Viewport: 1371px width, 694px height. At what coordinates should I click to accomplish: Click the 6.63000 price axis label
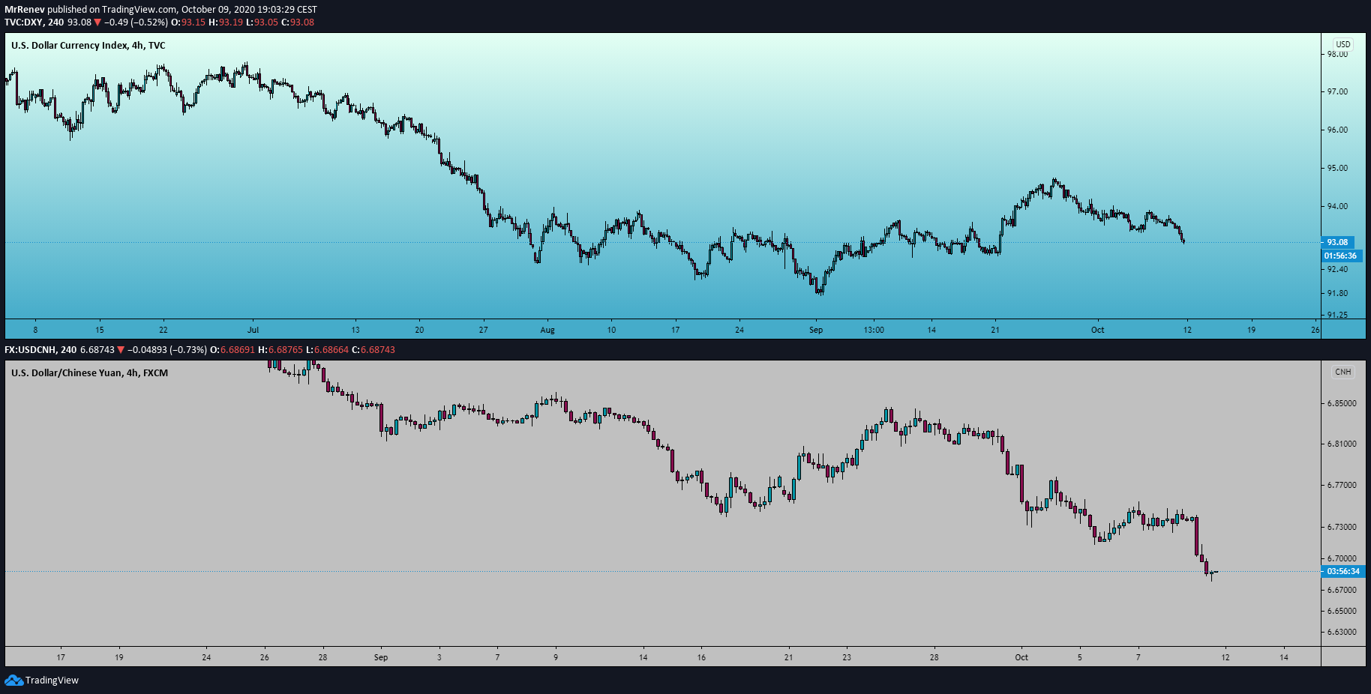click(x=1342, y=632)
